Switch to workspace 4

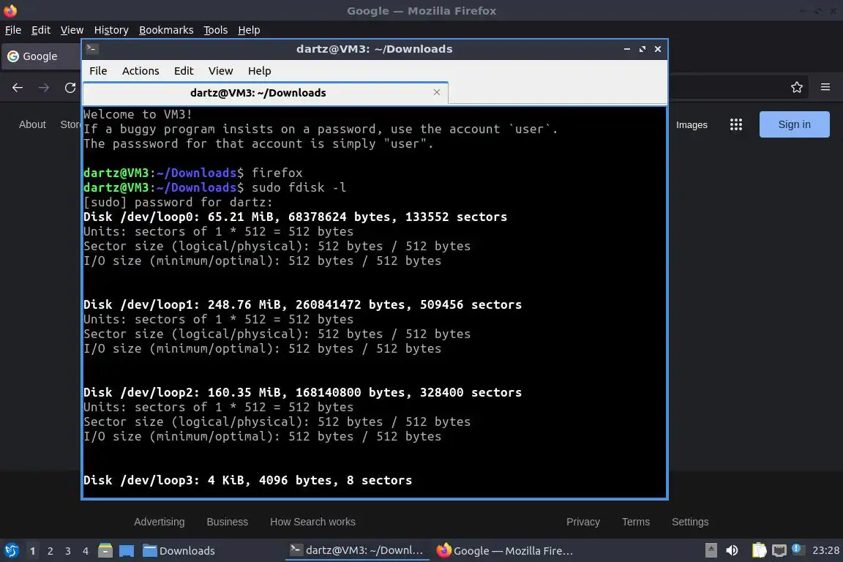point(85,551)
